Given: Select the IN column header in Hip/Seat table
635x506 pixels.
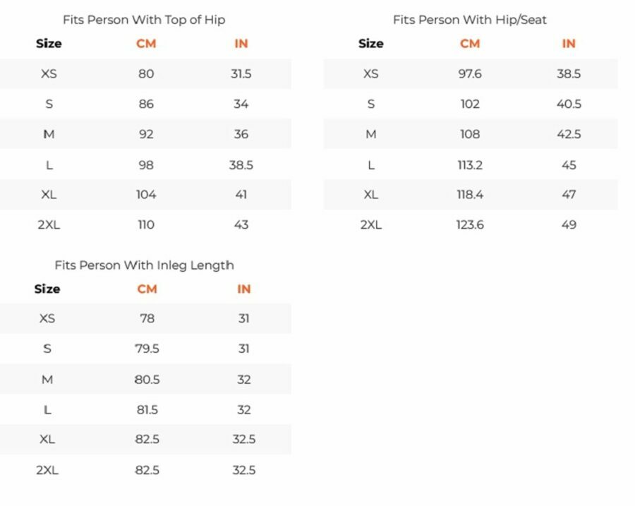Looking at the screenshot, I should click(569, 43).
